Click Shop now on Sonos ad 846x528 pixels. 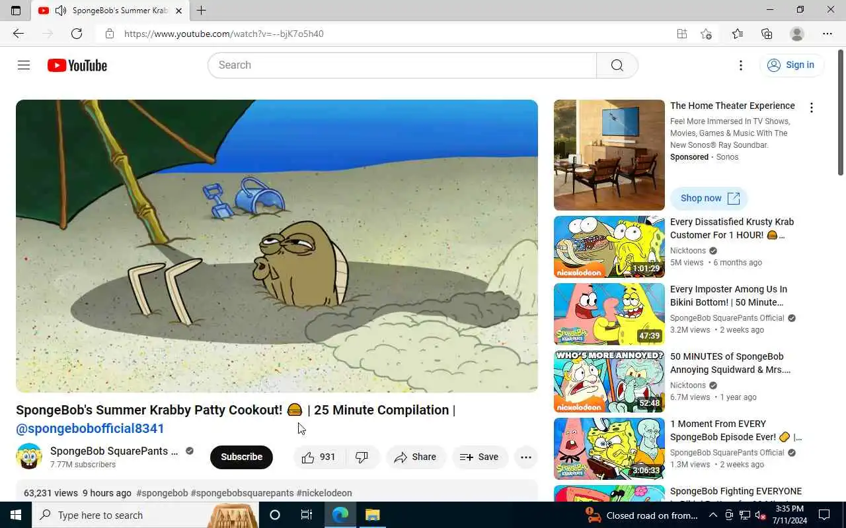coord(709,198)
